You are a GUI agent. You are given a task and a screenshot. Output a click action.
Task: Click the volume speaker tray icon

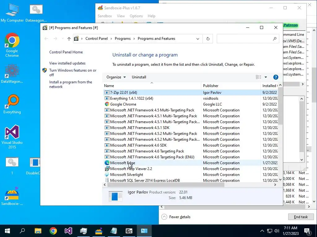277,231
